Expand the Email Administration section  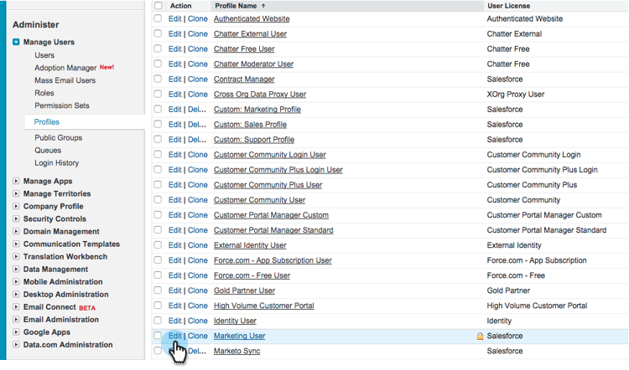[x=16, y=320]
